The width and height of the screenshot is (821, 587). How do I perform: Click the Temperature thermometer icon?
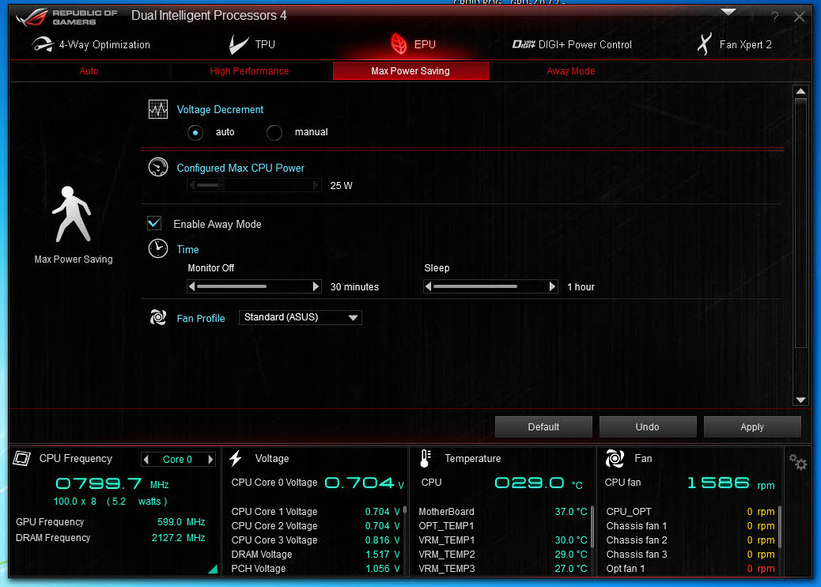pyautogui.click(x=426, y=459)
